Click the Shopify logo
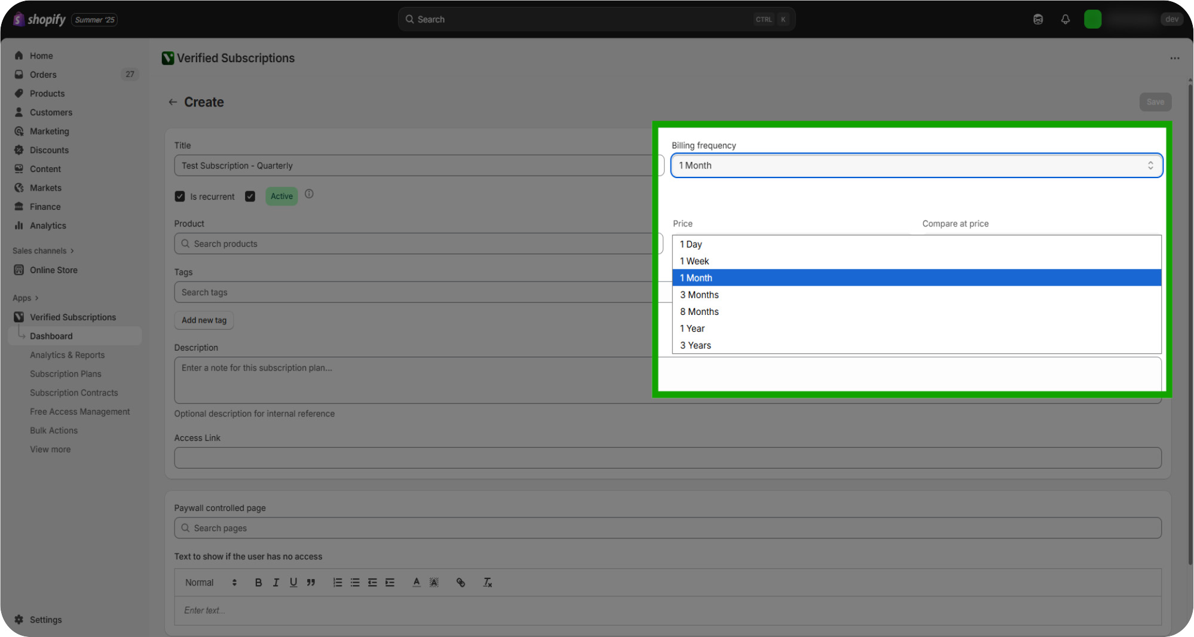 pos(39,19)
